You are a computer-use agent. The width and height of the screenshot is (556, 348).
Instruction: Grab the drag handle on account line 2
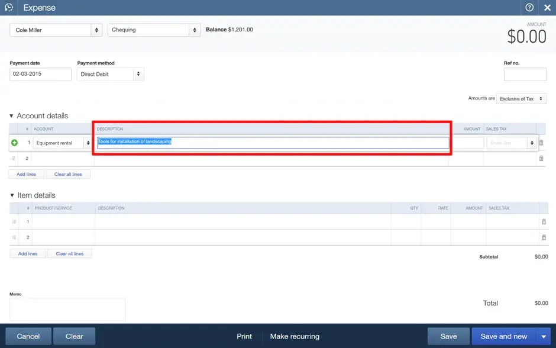[x=14, y=158]
